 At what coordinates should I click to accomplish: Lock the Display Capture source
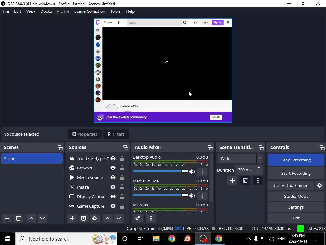pos(122,197)
